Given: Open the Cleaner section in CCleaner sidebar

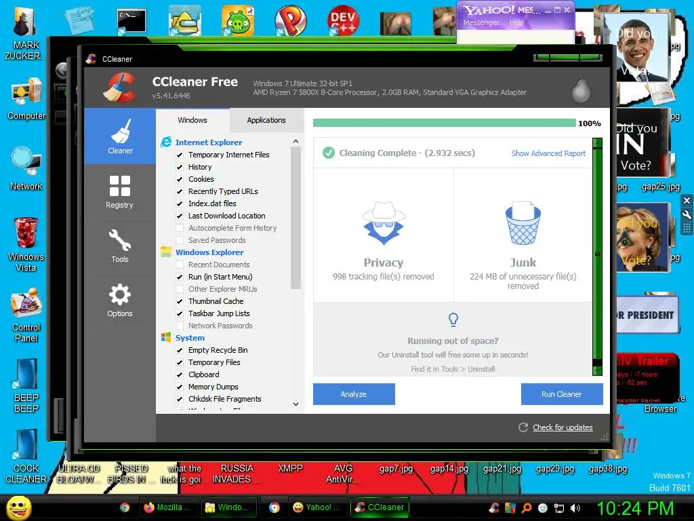Looking at the screenshot, I should 120,136.
